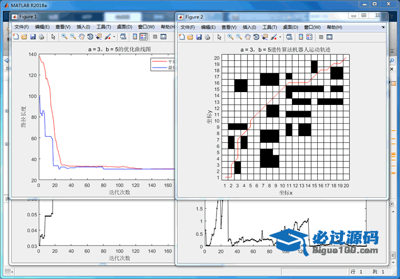
Task: Minimize the MATLAB R2018a main window
Action: click(x=365, y=4)
